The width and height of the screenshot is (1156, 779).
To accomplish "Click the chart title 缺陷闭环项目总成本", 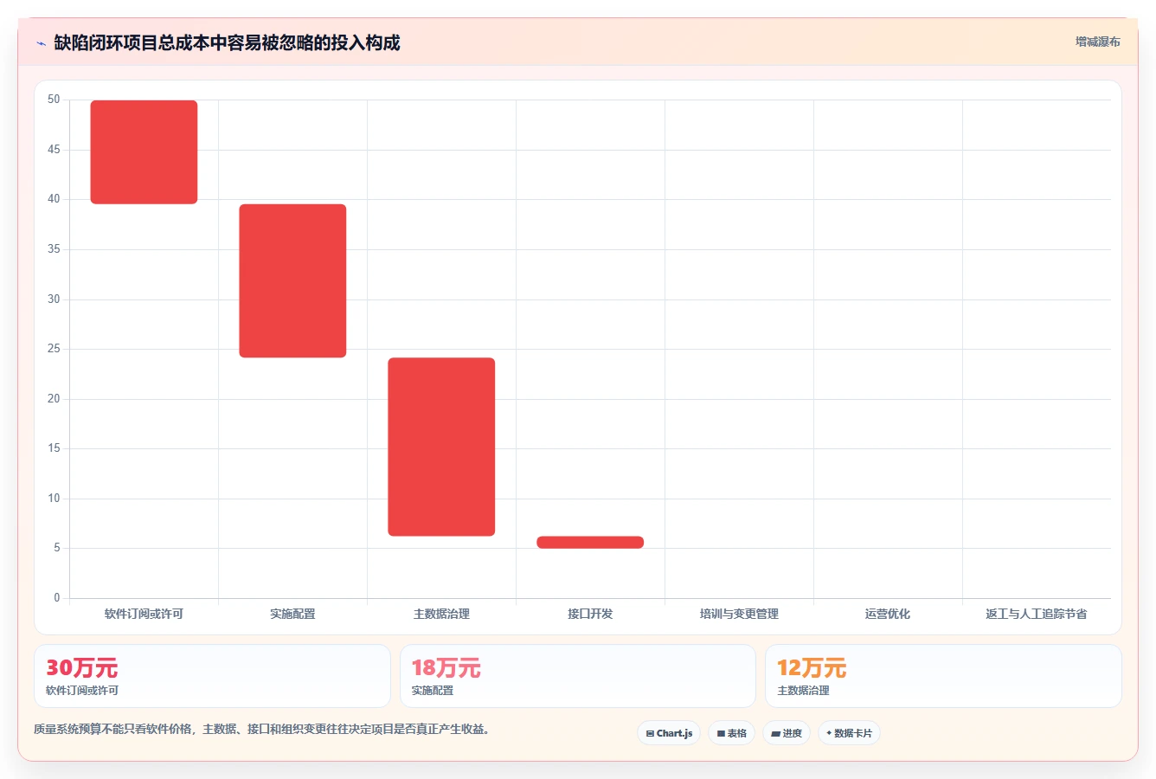I will point(227,43).
